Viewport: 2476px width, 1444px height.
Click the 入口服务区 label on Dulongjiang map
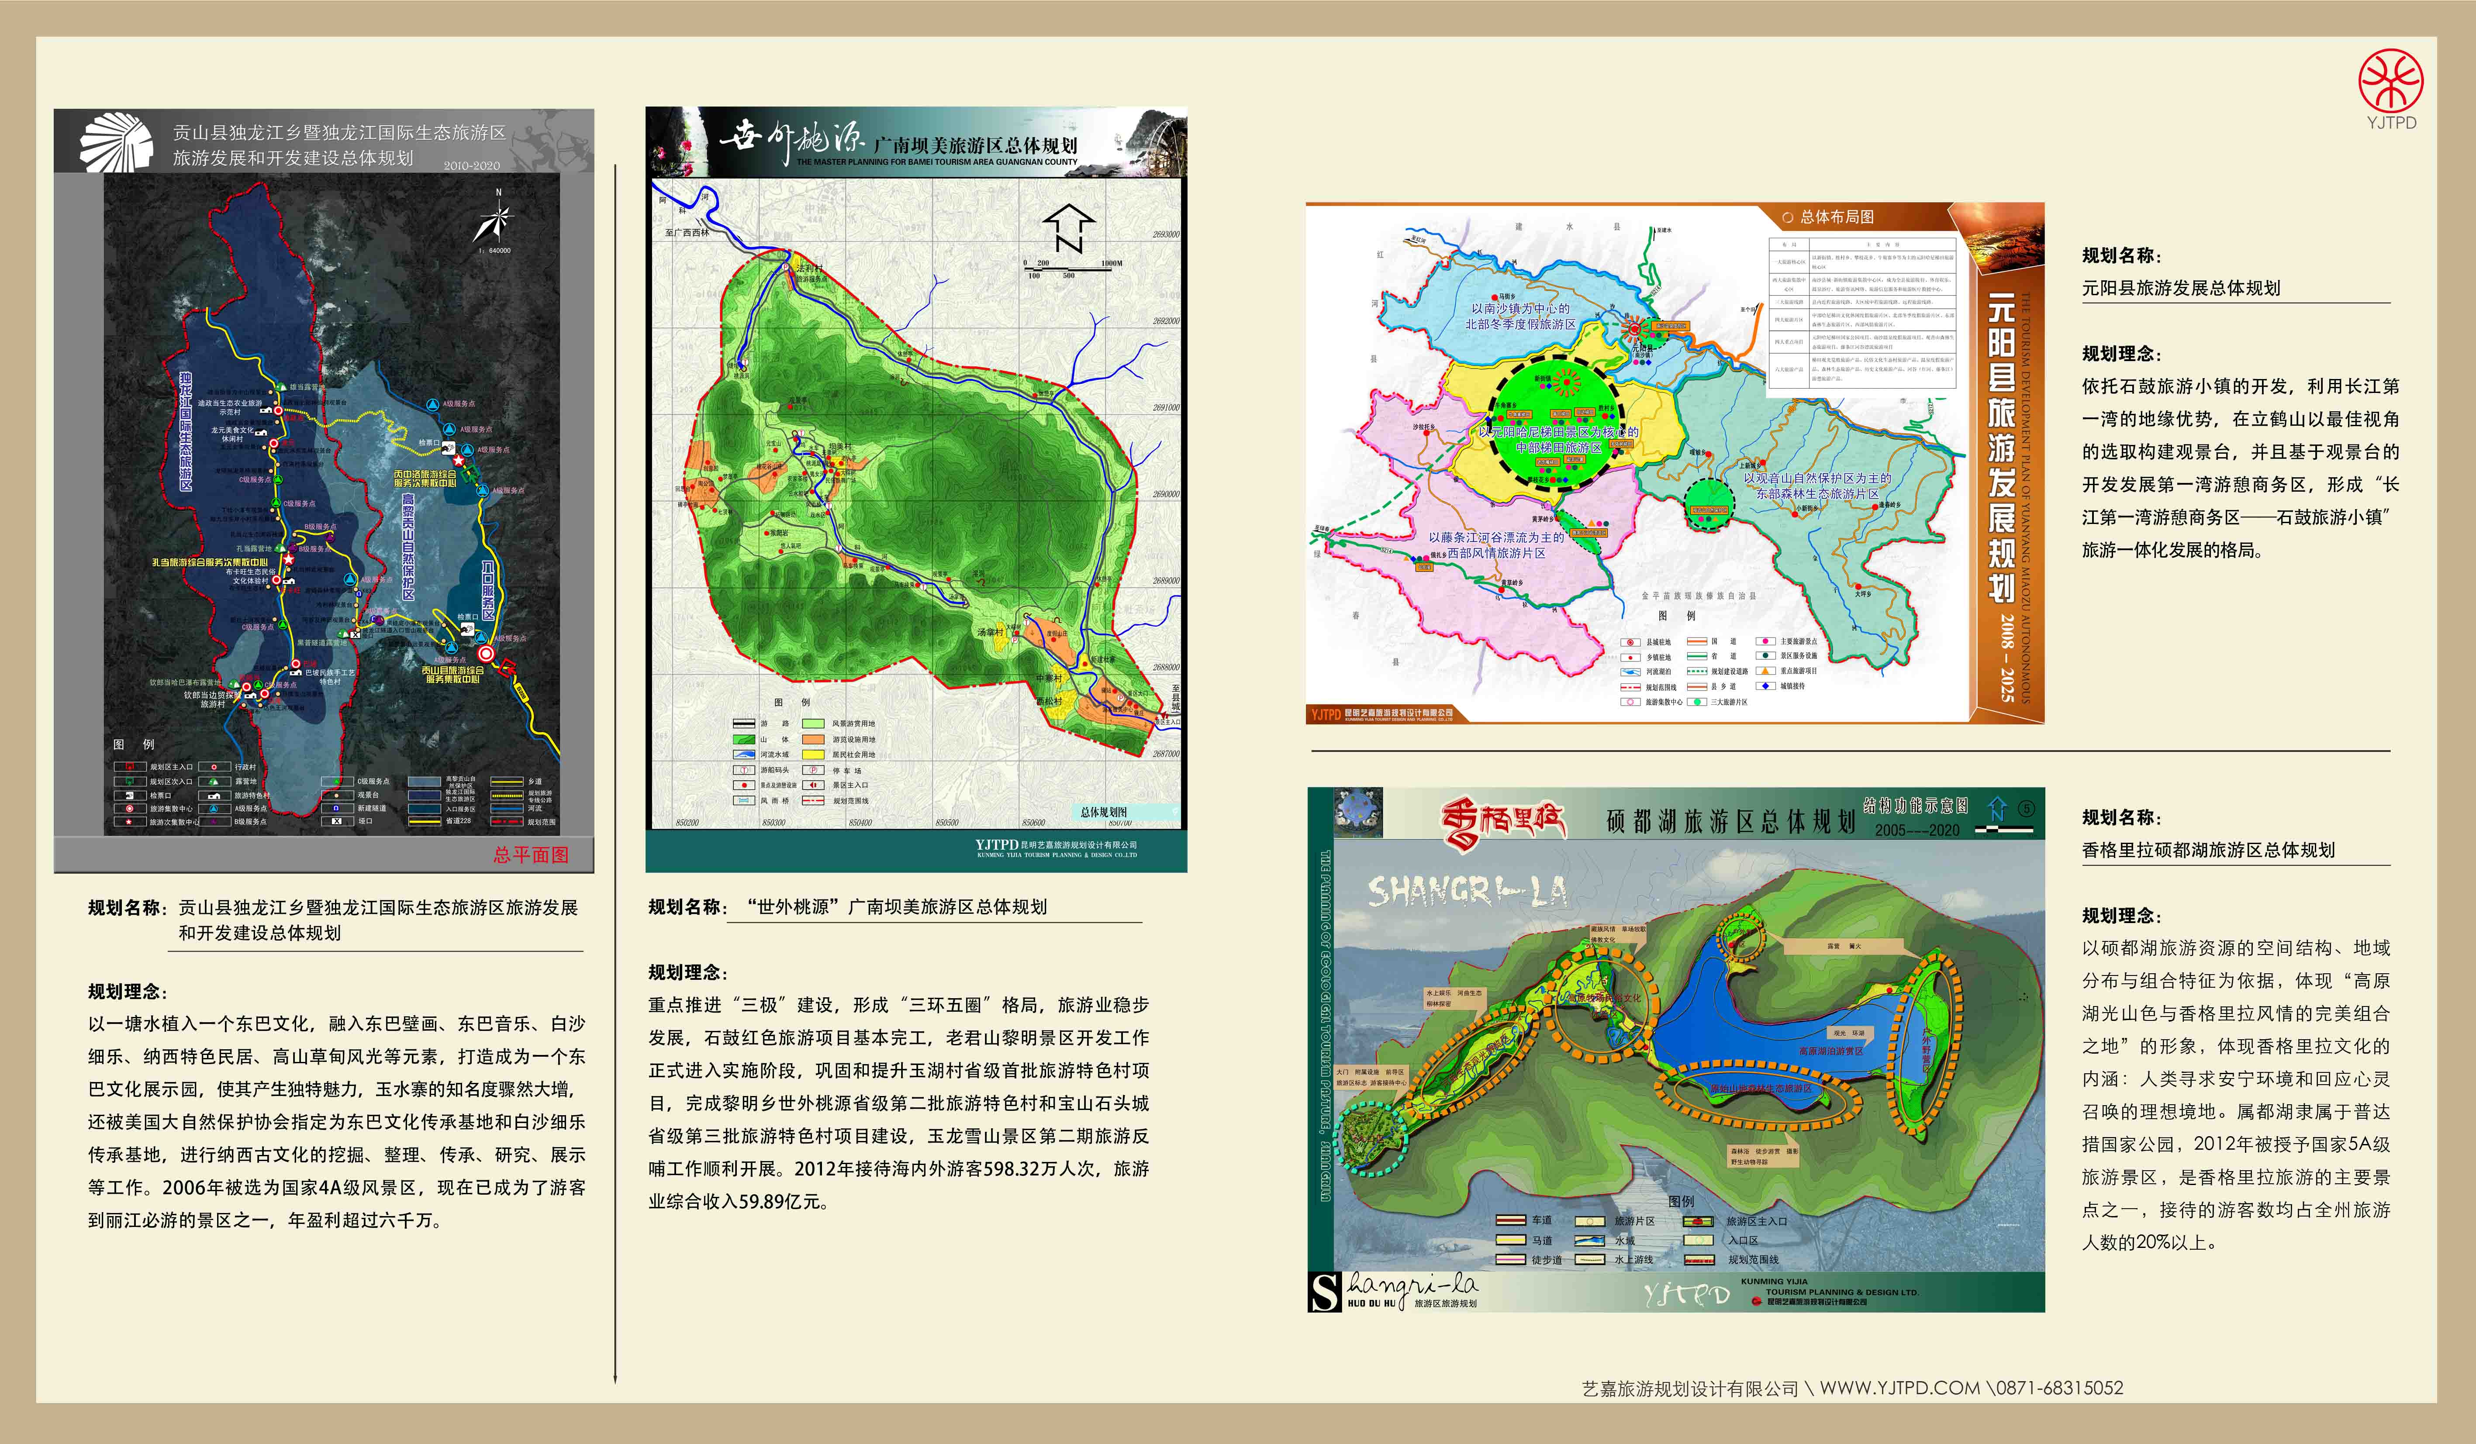point(488,590)
